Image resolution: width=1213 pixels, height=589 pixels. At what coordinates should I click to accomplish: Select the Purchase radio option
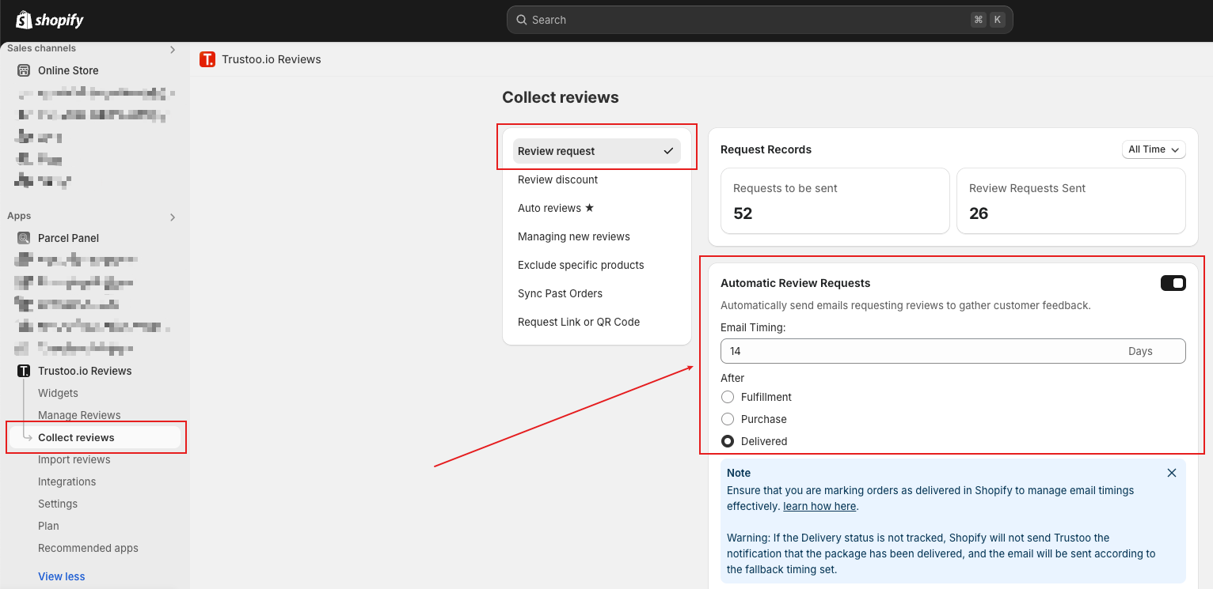(x=728, y=419)
